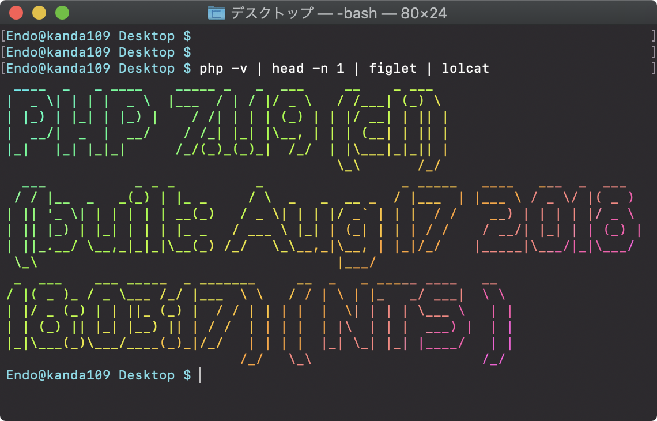The width and height of the screenshot is (657, 421).
Task: Click 'head -n 1' in the command line
Action: coord(308,69)
